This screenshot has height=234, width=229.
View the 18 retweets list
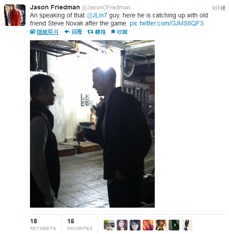pyautogui.click(x=43, y=225)
